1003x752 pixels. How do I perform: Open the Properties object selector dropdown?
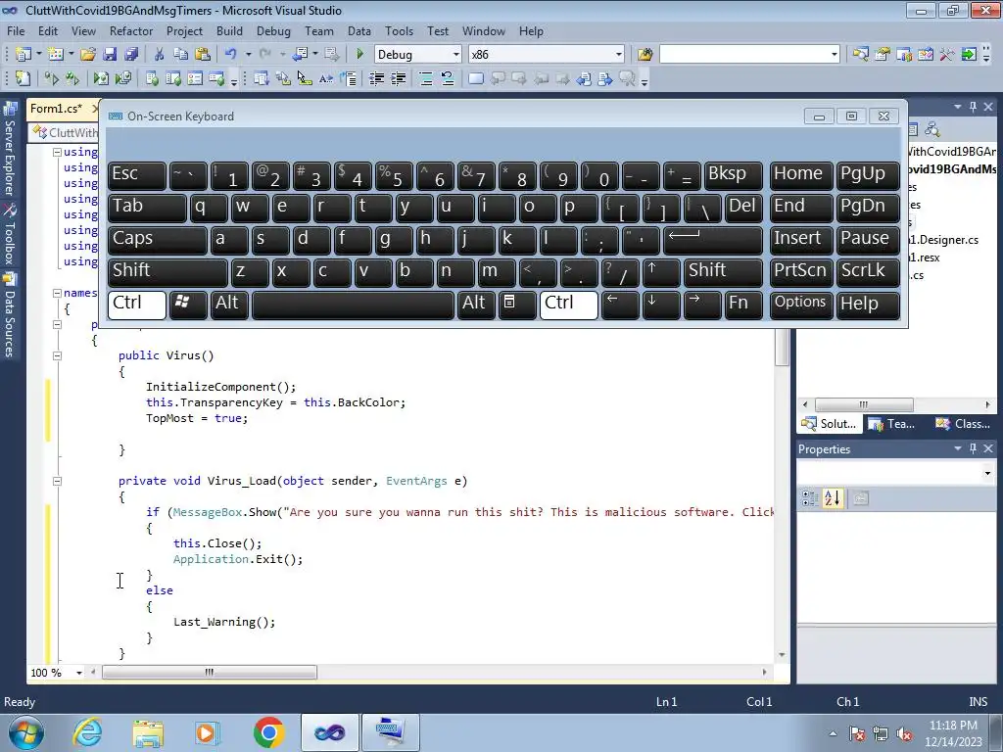tap(987, 474)
